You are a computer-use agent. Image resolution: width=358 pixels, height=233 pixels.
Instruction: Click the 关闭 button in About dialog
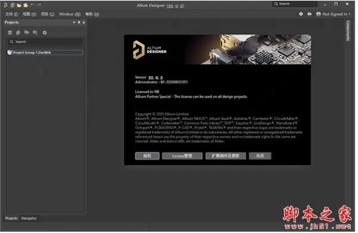click(260, 156)
